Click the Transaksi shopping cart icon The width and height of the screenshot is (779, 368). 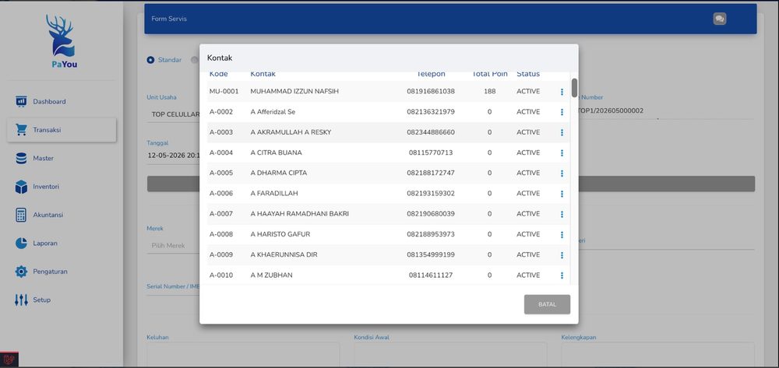point(21,130)
